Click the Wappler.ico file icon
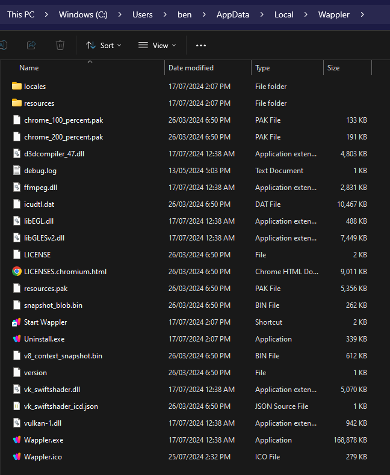This screenshot has width=390, height=475. click(x=17, y=457)
